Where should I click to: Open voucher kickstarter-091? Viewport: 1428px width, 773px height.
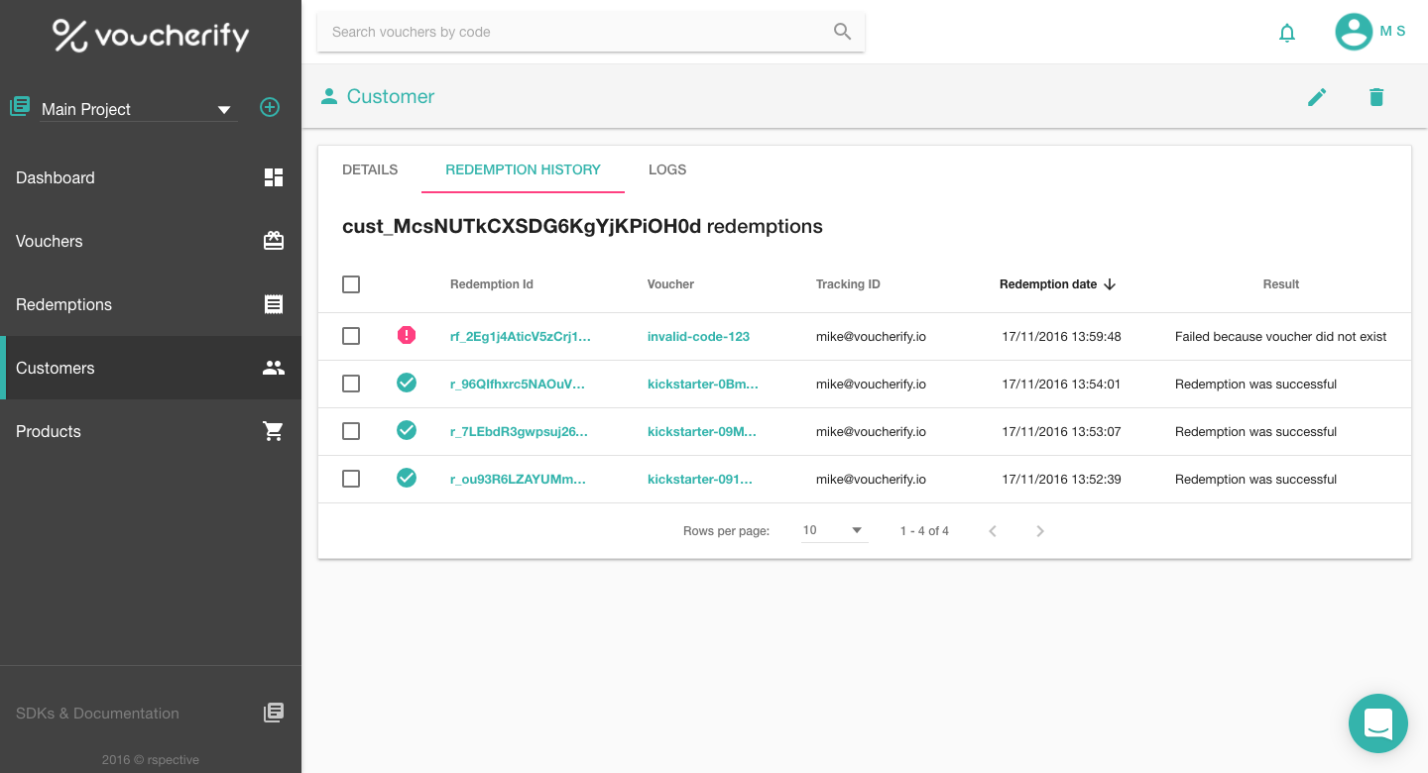coord(699,479)
